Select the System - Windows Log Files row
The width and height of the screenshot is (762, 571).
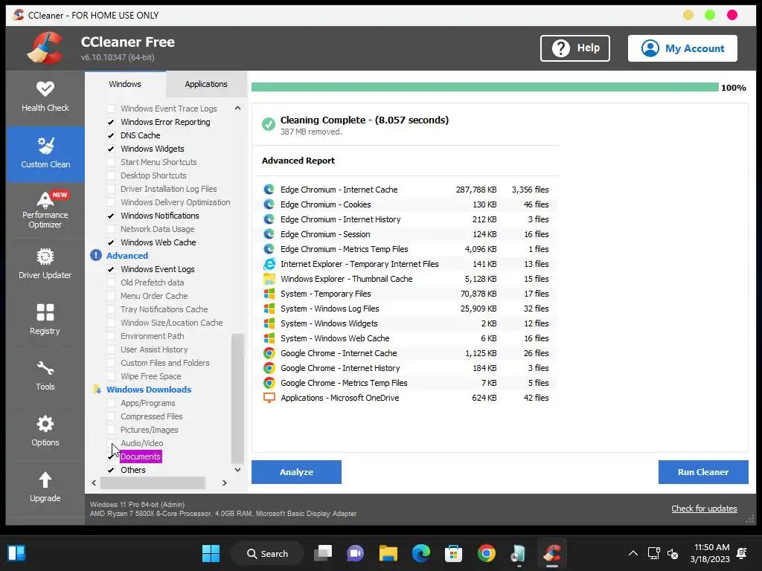coord(407,309)
